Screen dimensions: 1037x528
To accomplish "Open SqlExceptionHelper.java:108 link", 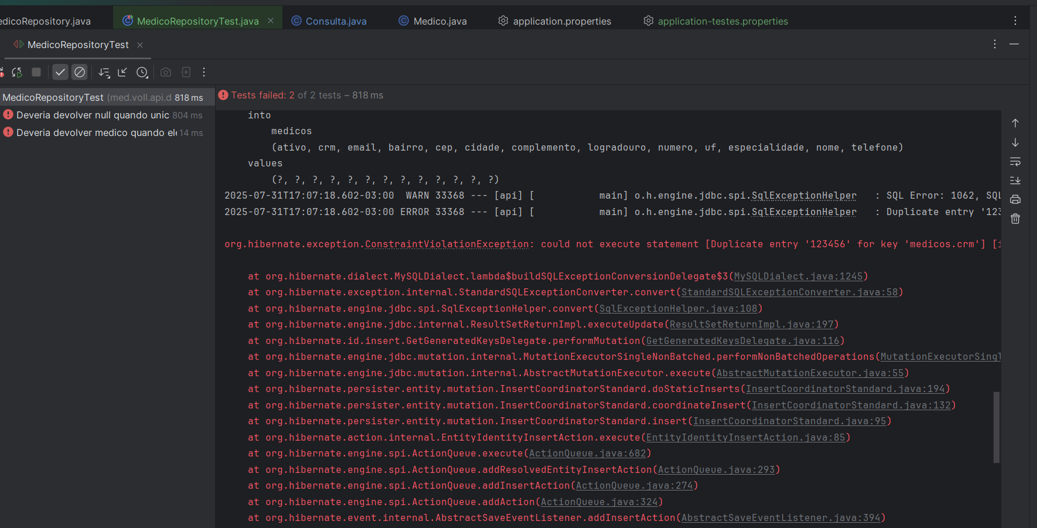I will [x=678, y=308].
